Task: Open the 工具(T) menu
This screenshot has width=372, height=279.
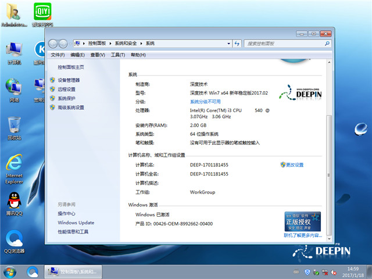Action: (117, 55)
